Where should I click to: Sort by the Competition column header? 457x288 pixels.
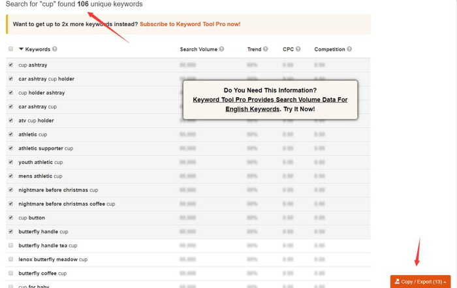click(x=330, y=49)
